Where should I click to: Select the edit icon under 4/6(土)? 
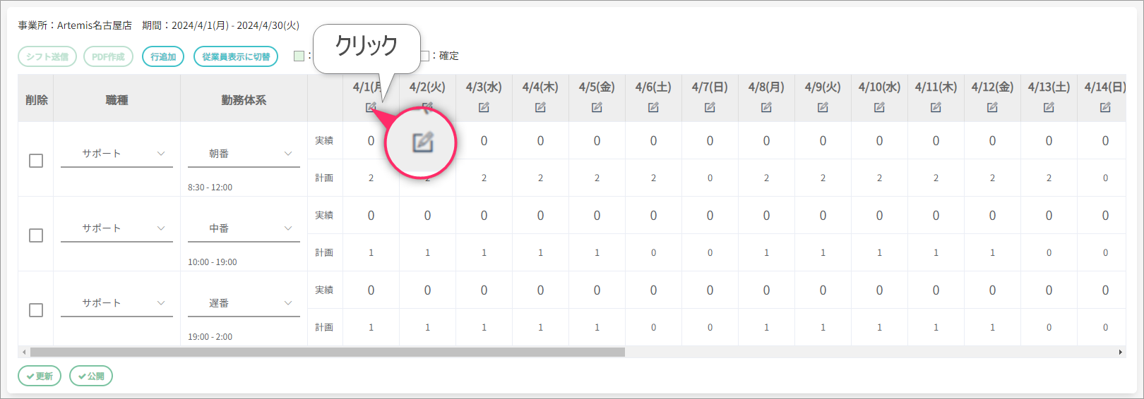tap(653, 107)
